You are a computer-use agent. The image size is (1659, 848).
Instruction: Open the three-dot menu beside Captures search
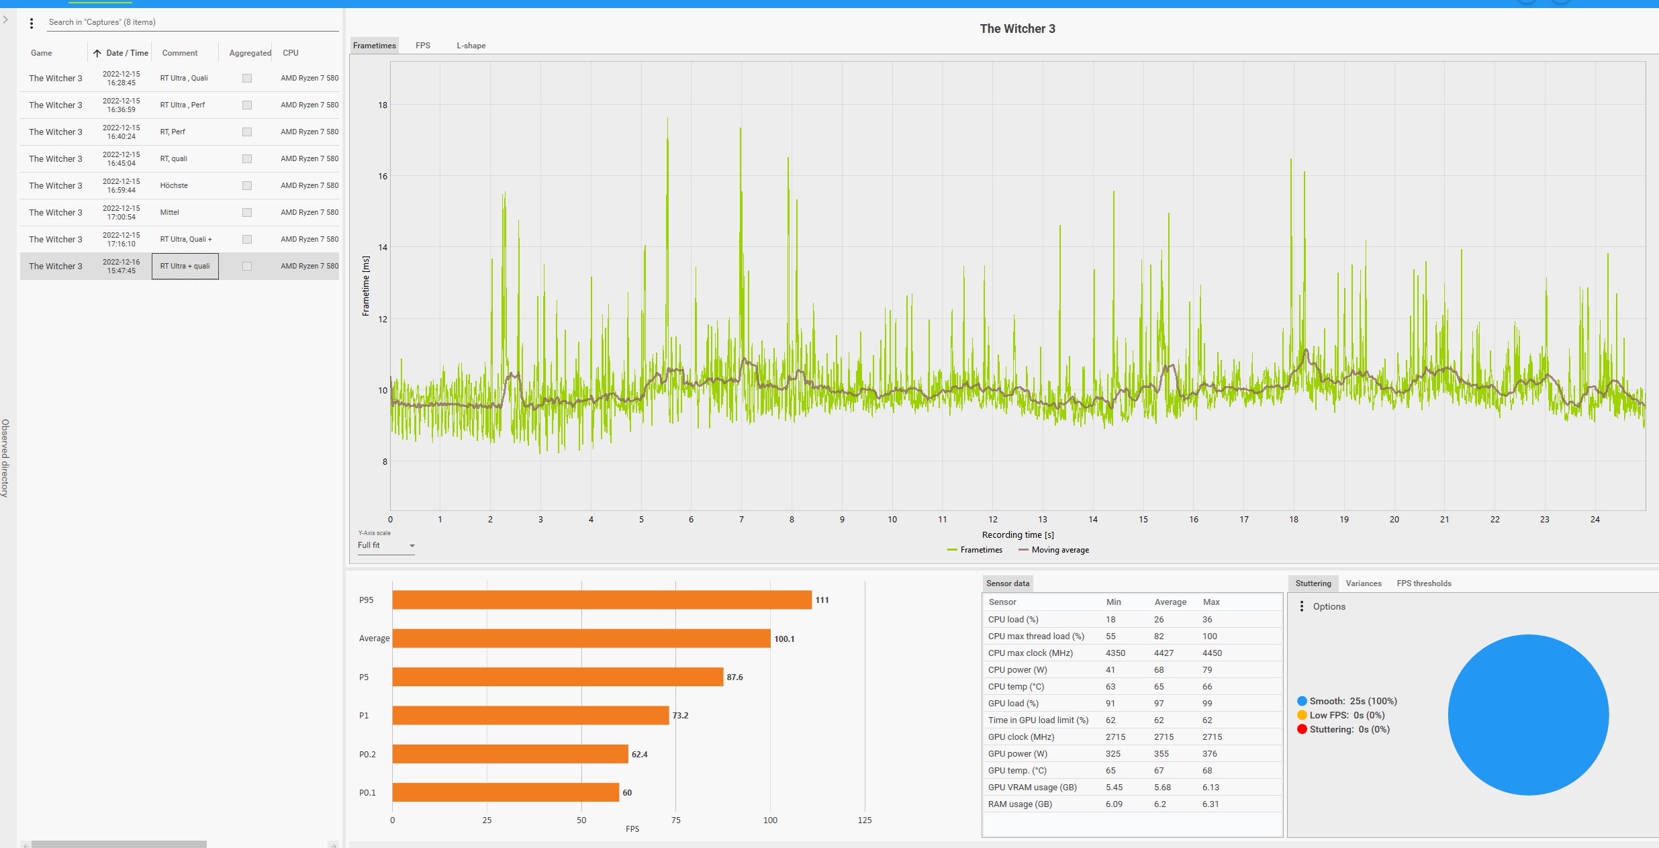pos(31,23)
